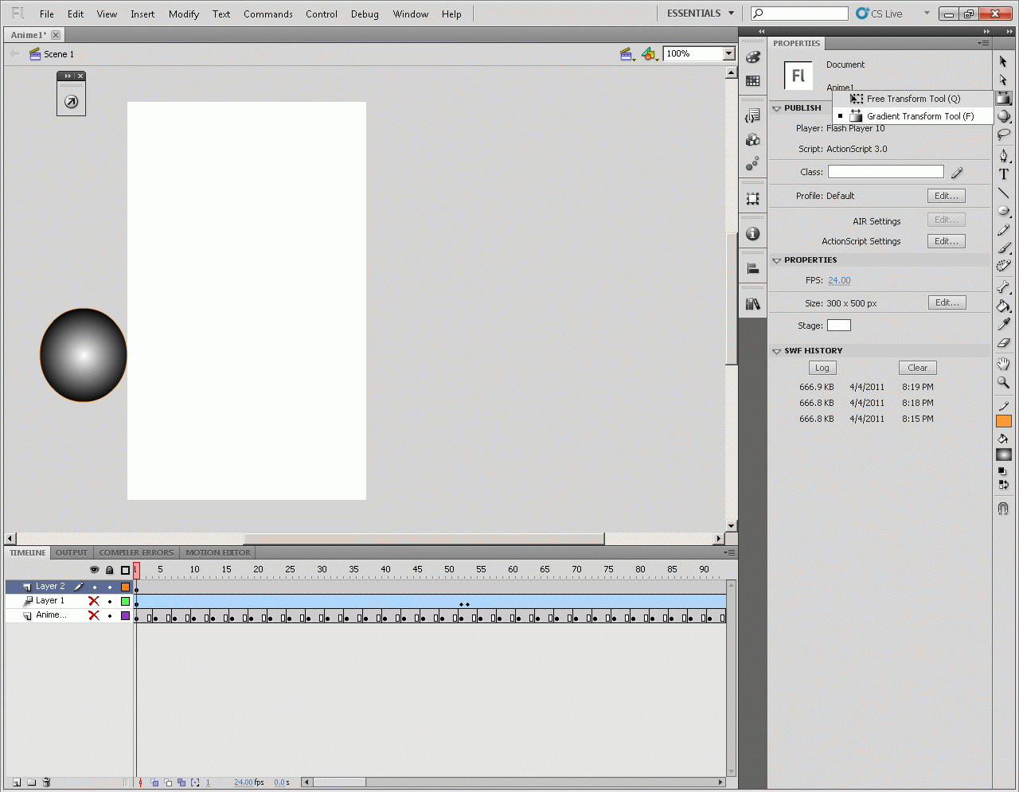Viewport: 1019px width, 792px height.
Task: Select the Bone tool
Action: (1003, 287)
